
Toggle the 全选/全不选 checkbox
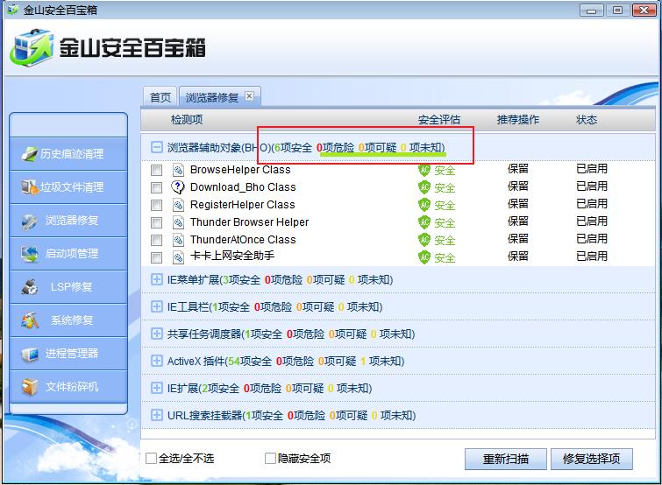pos(151,458)
